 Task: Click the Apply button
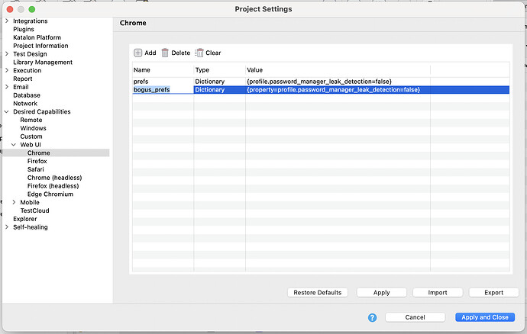381,292
